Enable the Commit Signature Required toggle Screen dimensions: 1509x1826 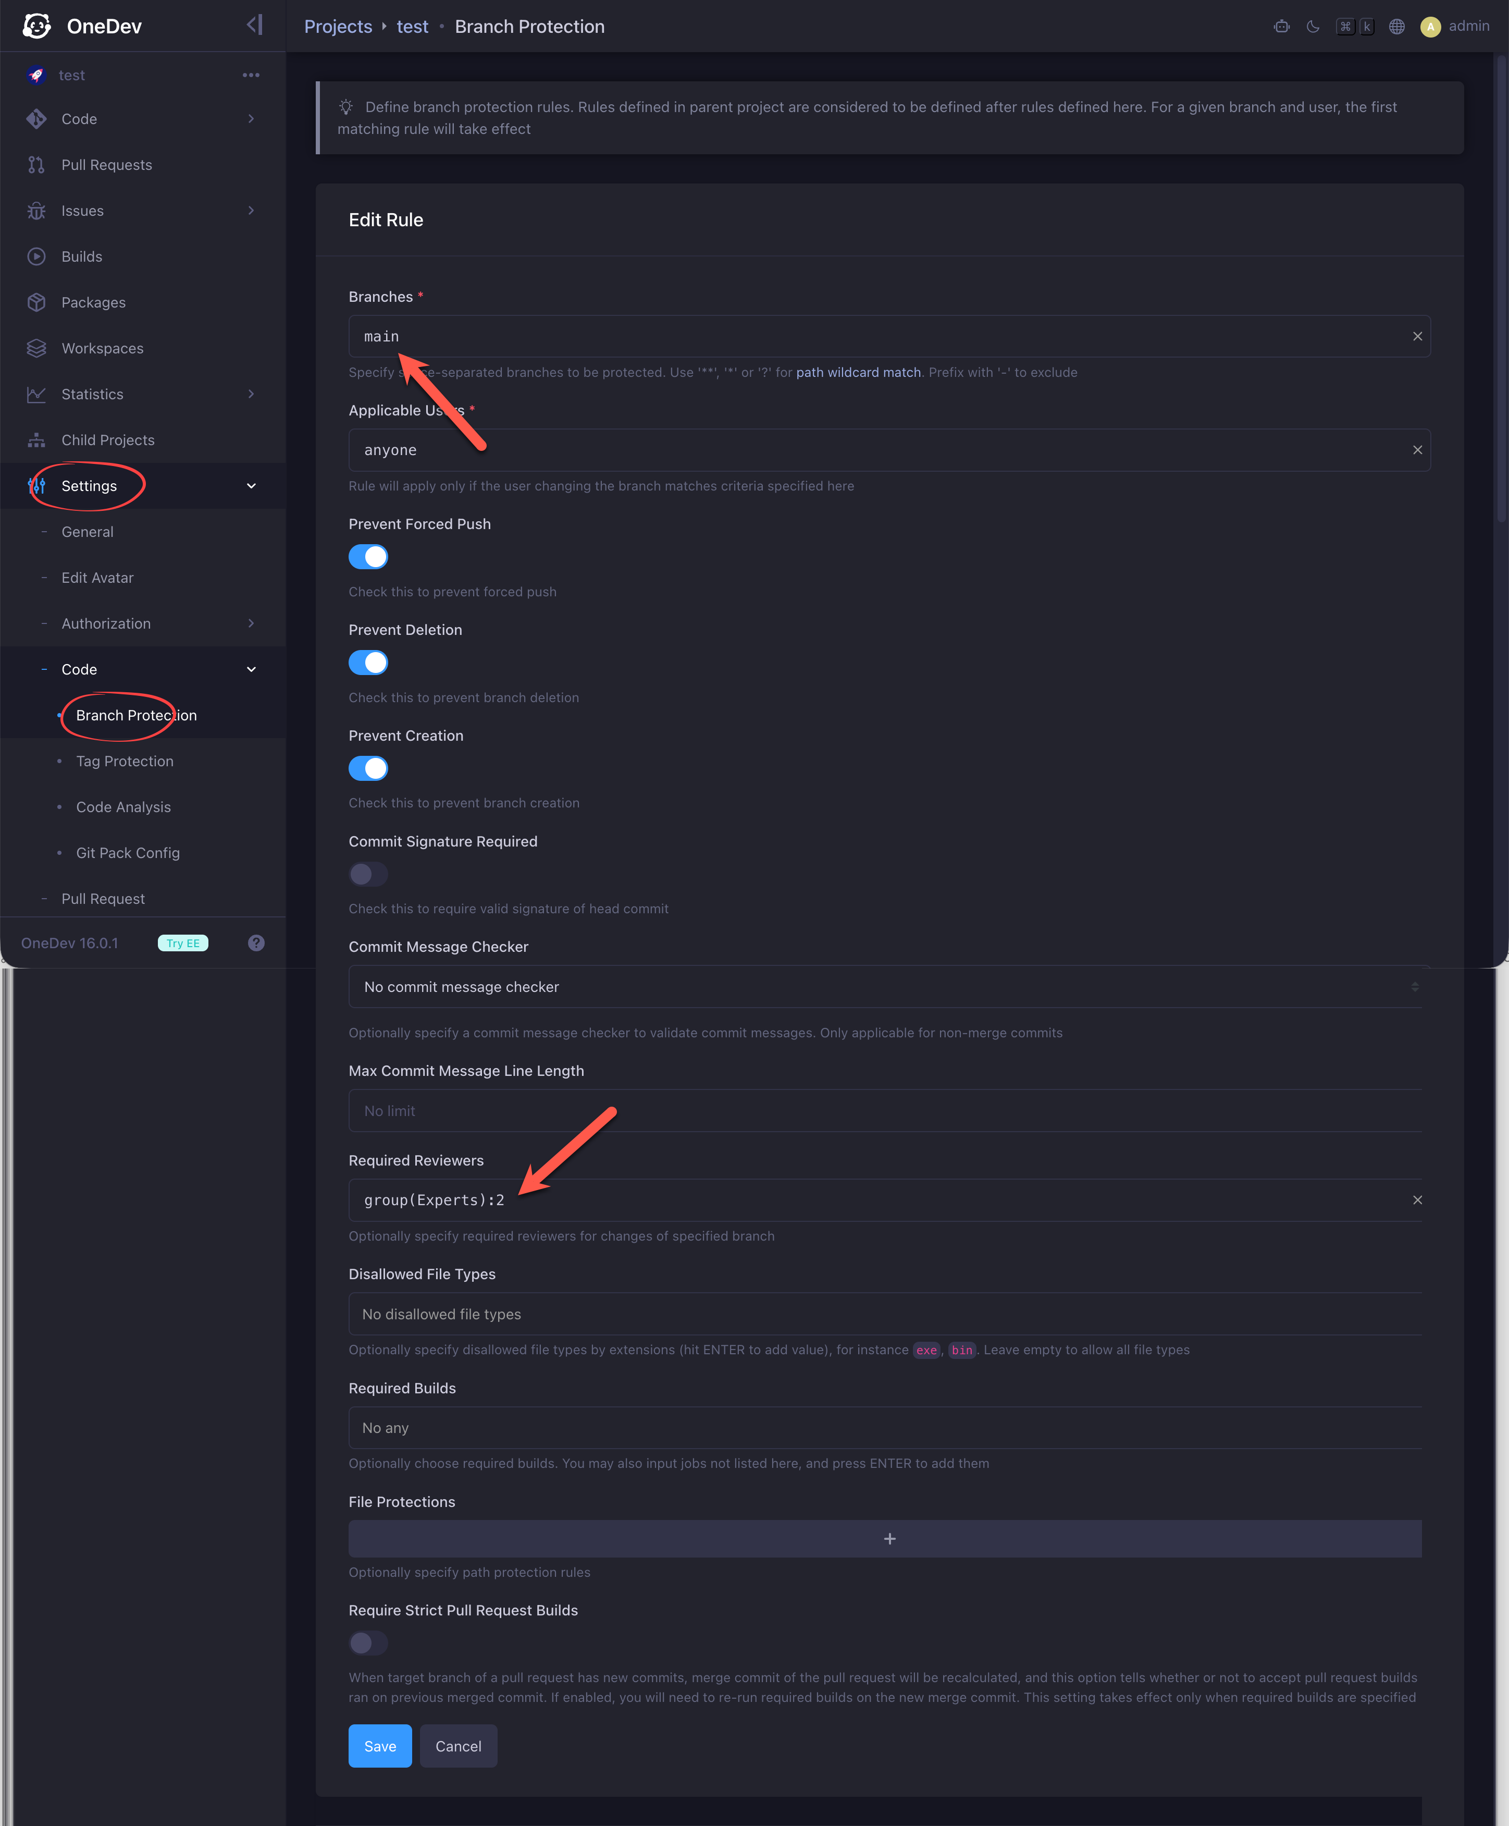[x=368, y=874]
